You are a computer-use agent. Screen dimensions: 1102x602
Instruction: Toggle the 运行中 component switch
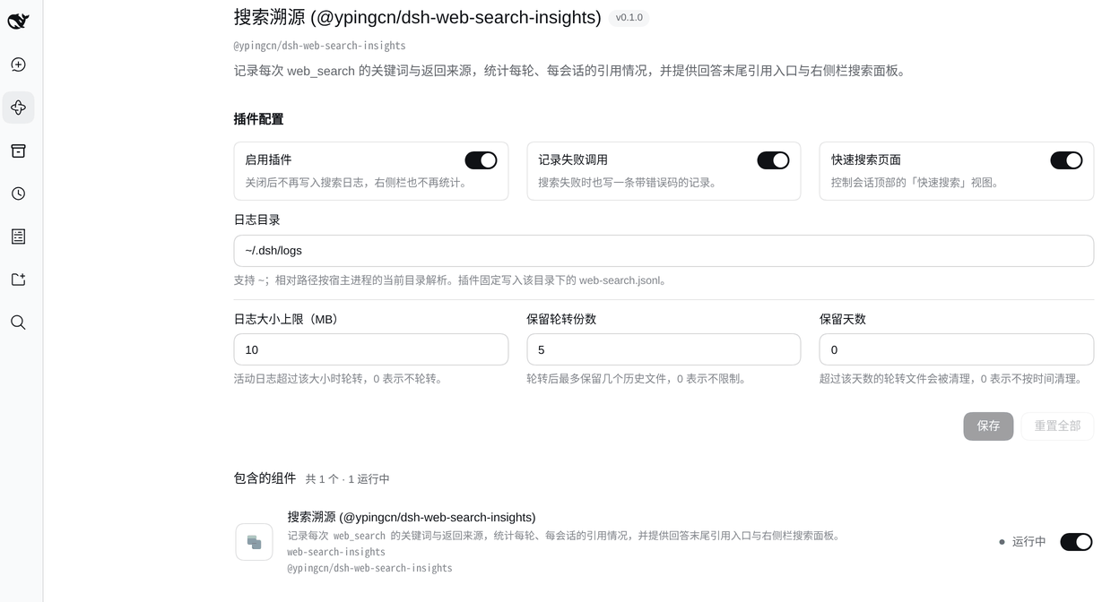(1076, 542)
